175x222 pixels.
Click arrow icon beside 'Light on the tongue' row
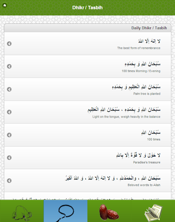pos(9,112)
